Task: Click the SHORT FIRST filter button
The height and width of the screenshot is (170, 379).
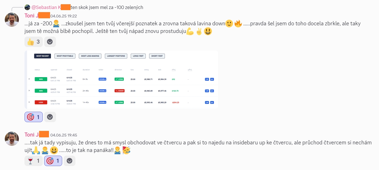Action: [x=157, y=56]
